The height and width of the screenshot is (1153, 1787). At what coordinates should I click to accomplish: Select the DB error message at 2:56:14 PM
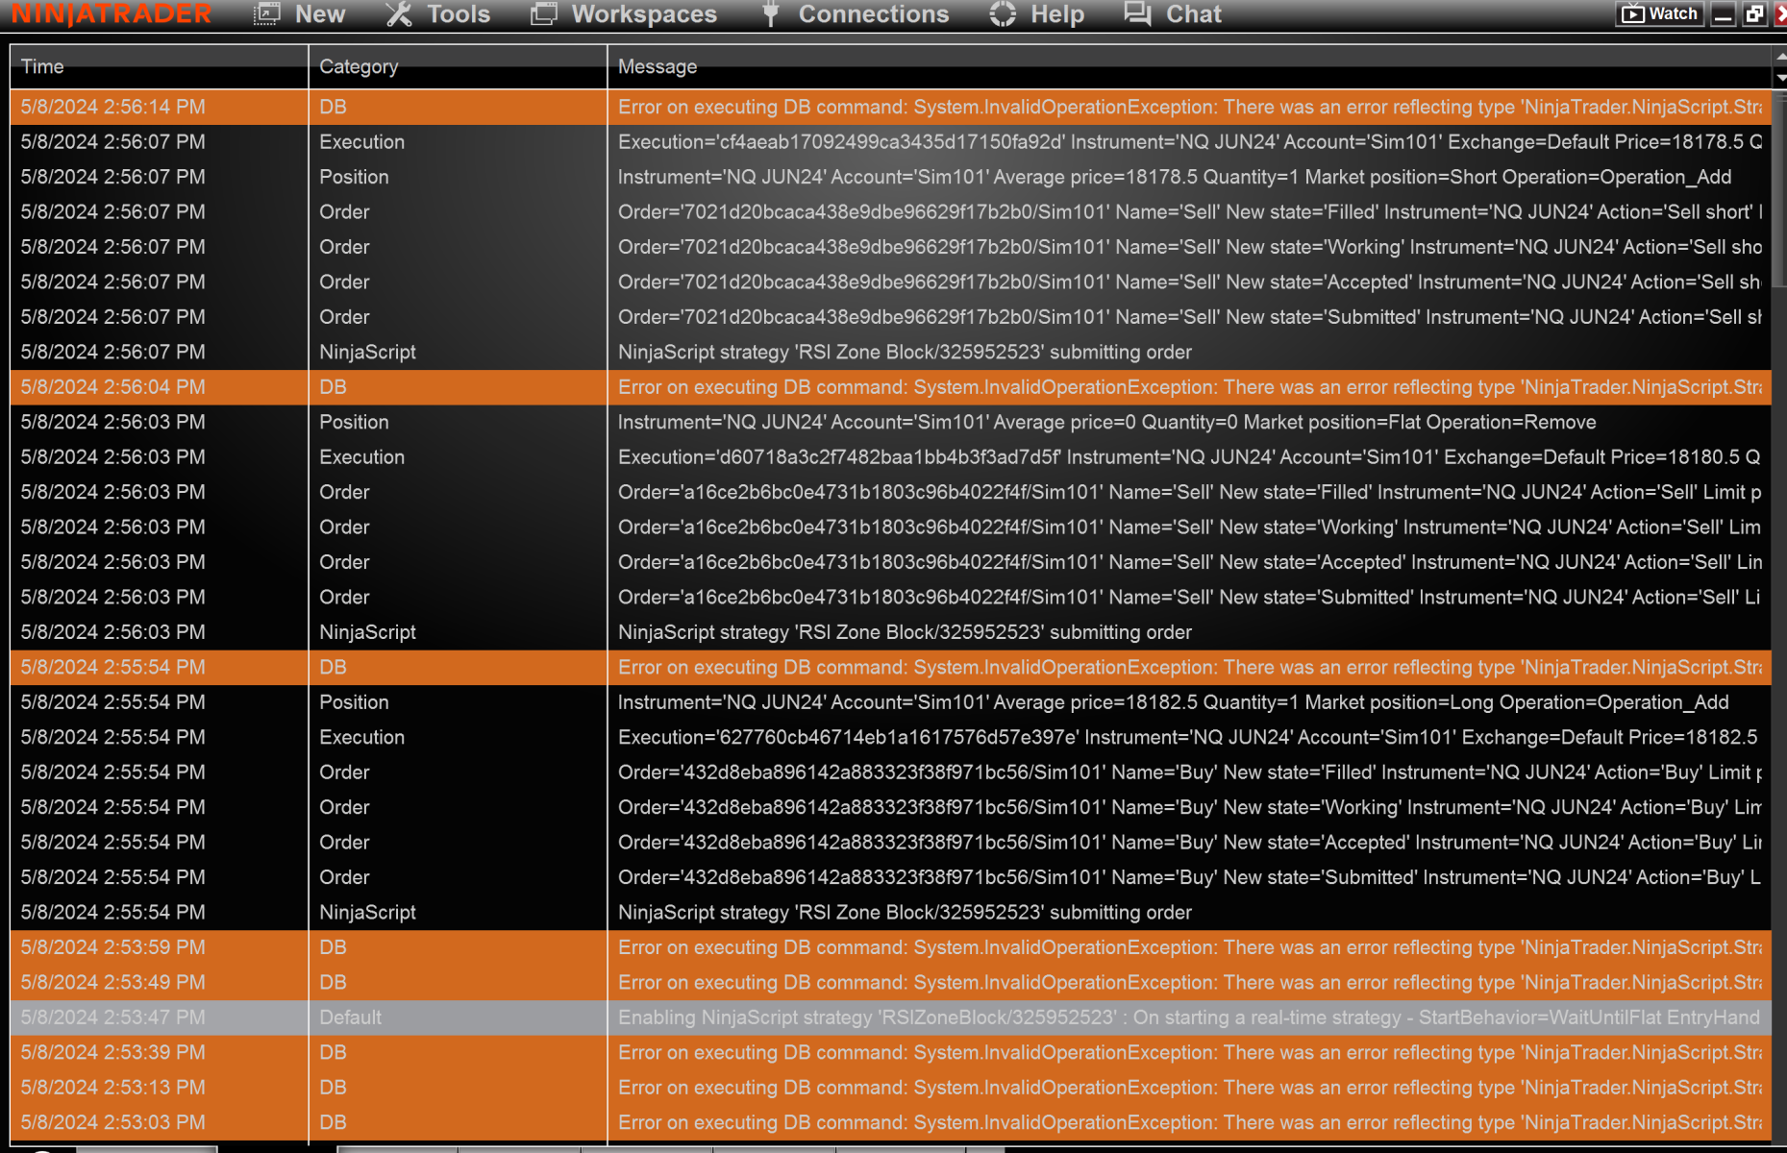point(1189,107)
